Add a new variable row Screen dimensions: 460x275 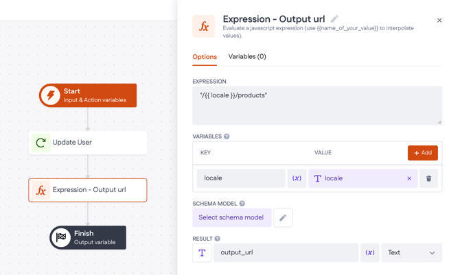(x=422, y=153)
